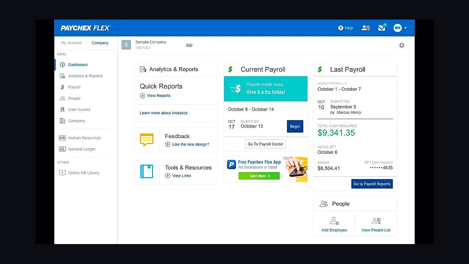Screen dimensions: 469x264
Task: Open the people list icon in header
Action: click(x=366, y=28)
